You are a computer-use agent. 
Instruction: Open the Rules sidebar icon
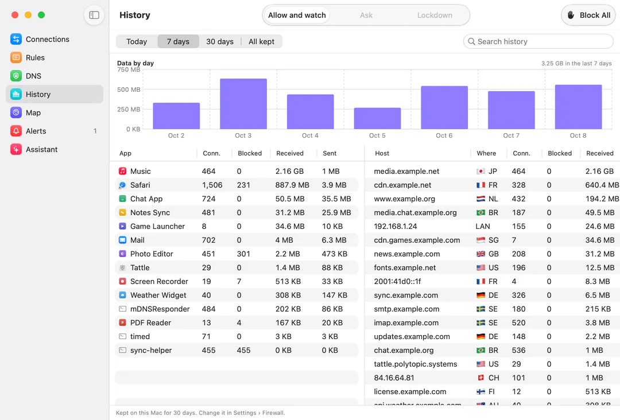[x=16, y=57]
